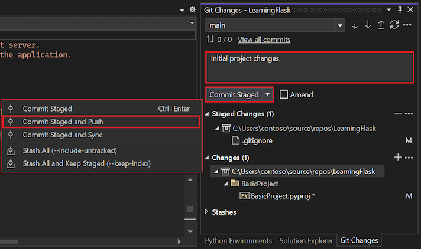
Task: Click the Fetch icon in Git Changes
Action: (x=355, y=25)
